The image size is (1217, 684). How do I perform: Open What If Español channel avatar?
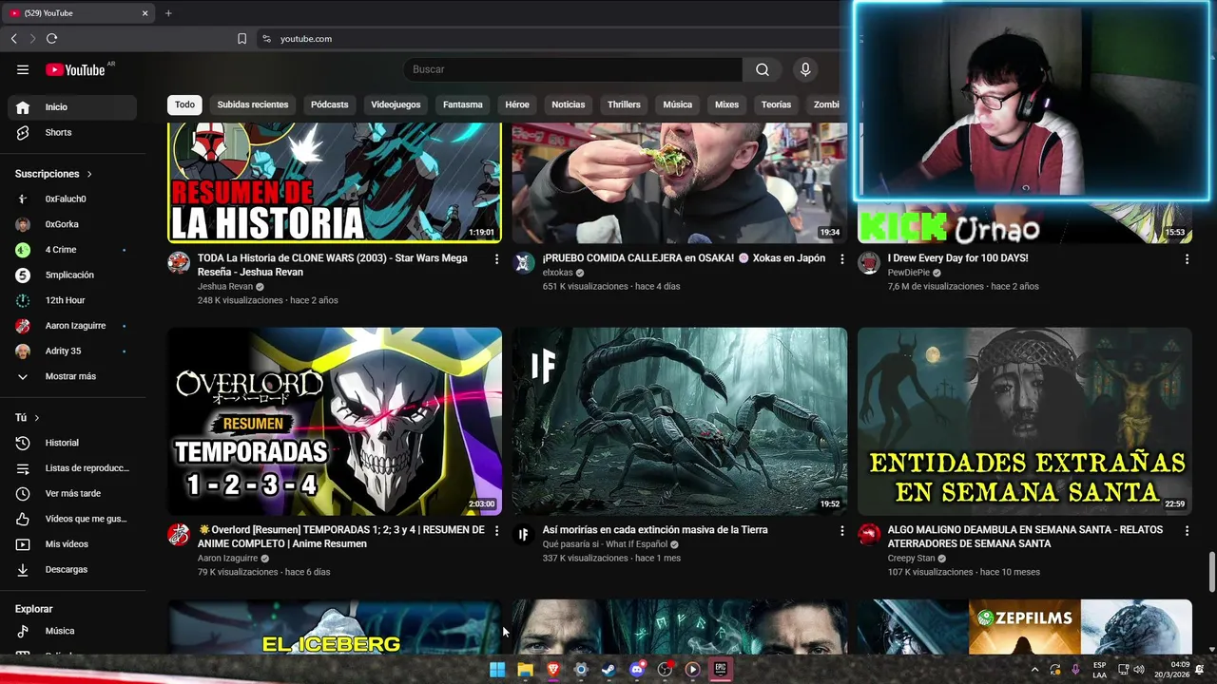(524, 535)
